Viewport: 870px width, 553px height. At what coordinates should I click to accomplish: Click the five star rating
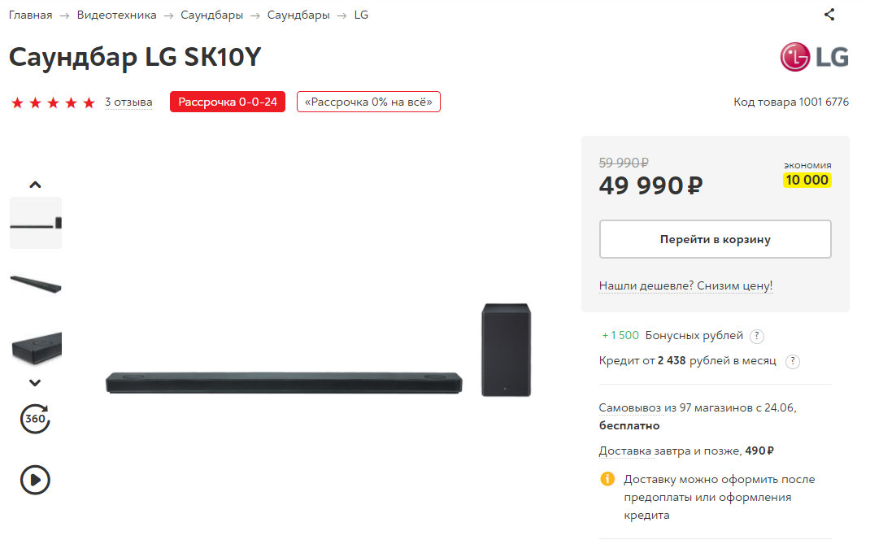pos(53,102)
